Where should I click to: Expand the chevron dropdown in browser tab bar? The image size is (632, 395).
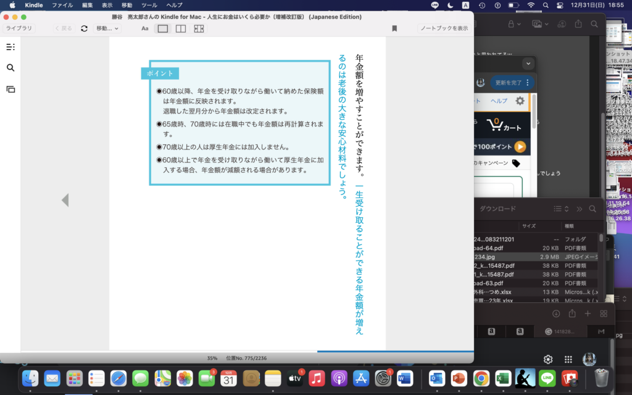[527, 64]
